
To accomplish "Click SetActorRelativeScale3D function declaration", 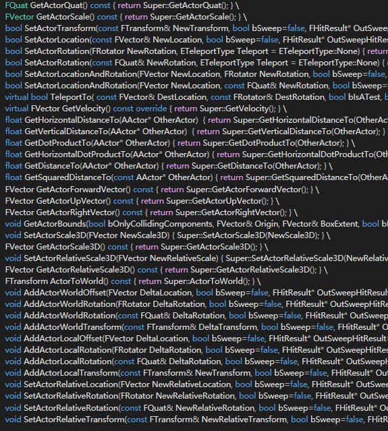I will point(70,258).
